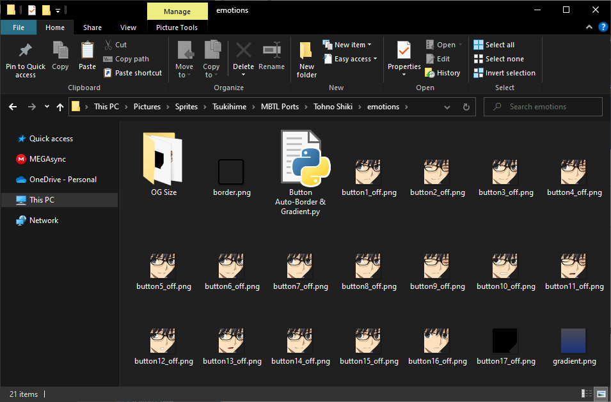Click Select all
611x402 pixels.
coord(494,45)
